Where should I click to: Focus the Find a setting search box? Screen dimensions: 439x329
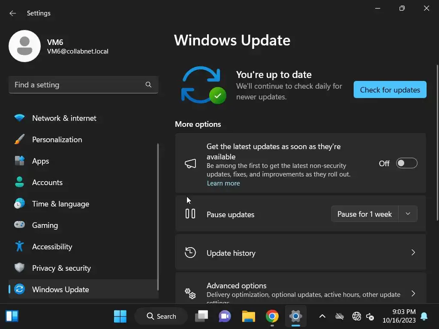pos(84,85)
